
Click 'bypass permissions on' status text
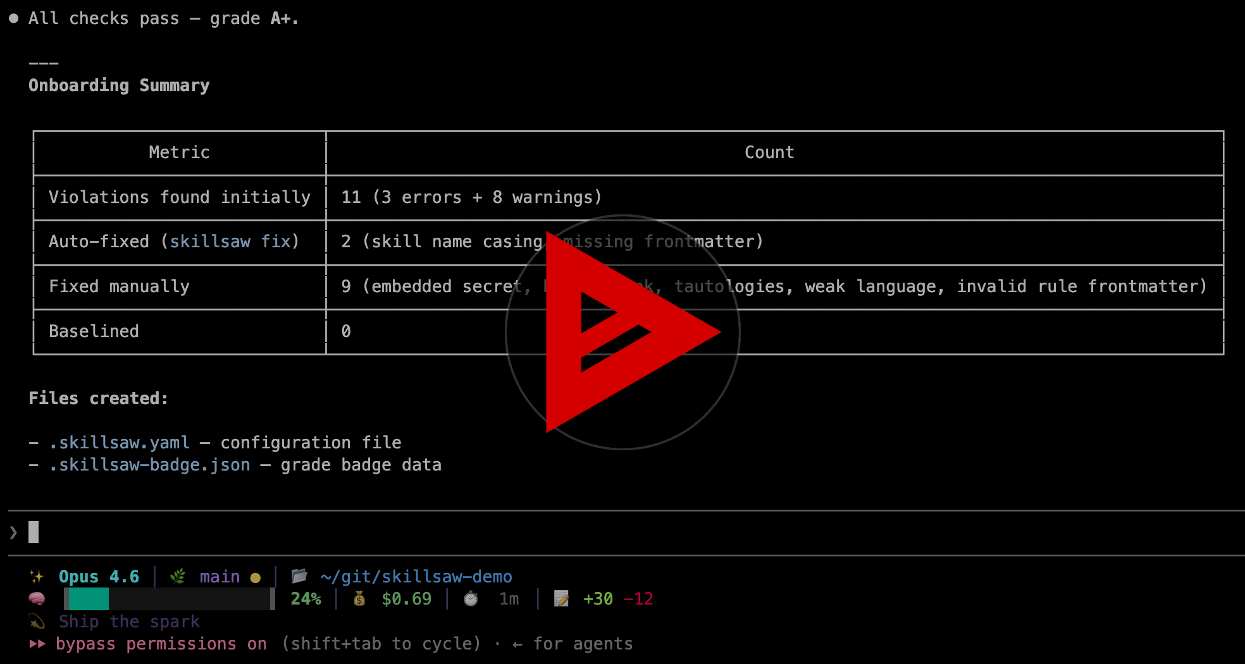161,644
